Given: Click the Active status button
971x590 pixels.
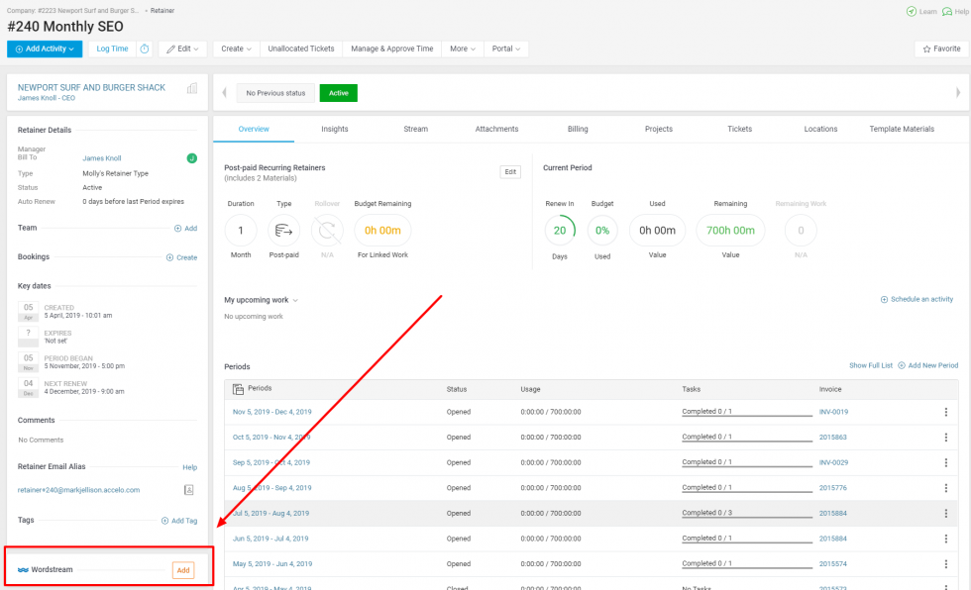Looking at the screenshot, I should [338, 93].
